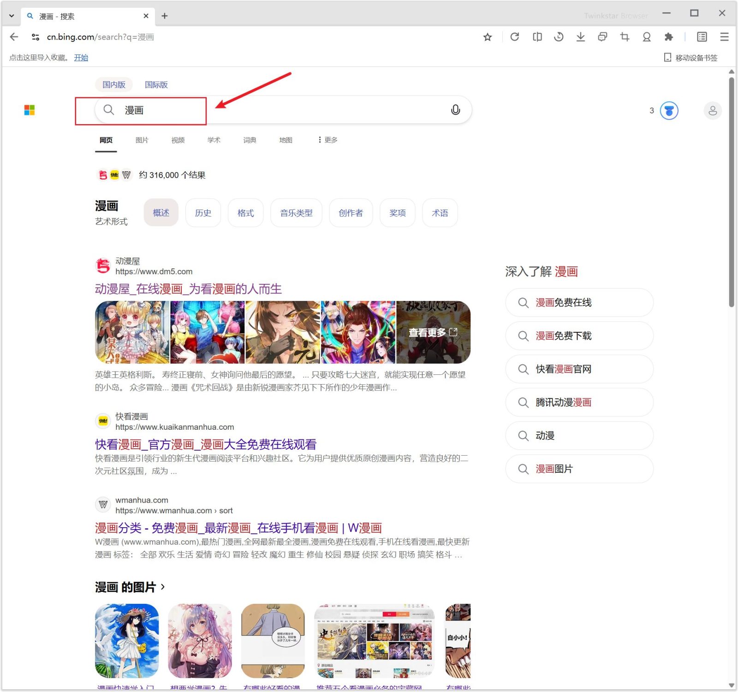
Task: Open 移动设备书签 bookmarks folder
Action: point(690,58)
